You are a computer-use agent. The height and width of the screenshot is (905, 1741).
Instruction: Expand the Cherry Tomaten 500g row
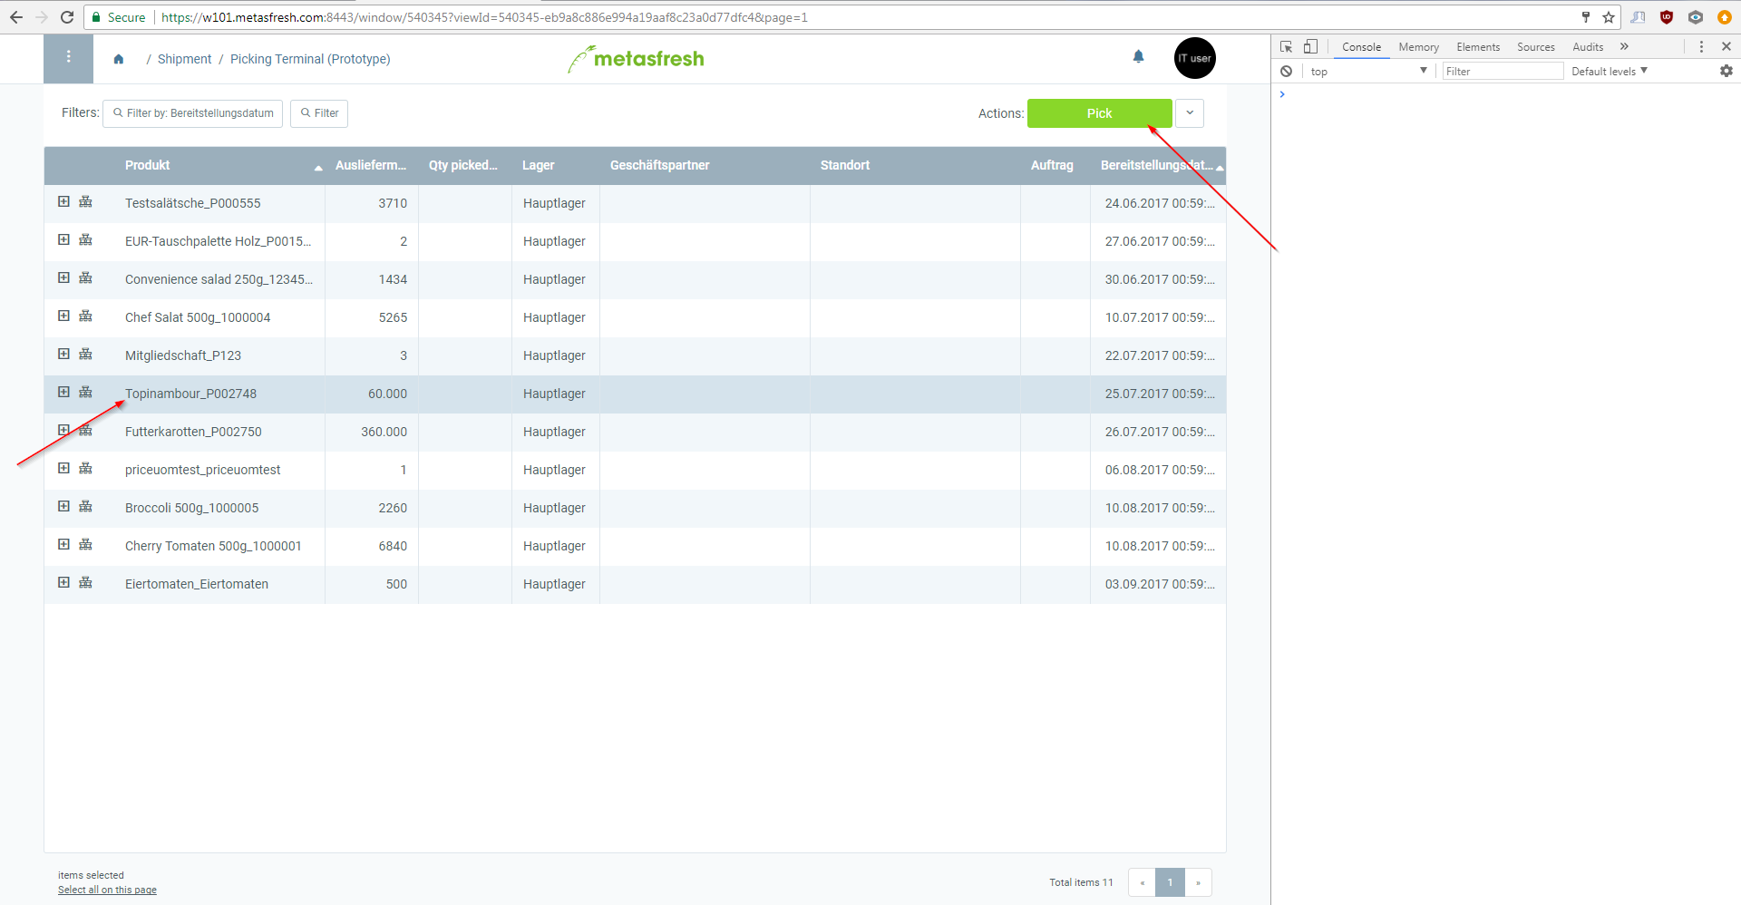(63, 544)
